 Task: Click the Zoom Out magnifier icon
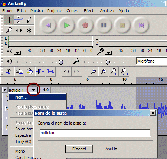(103, 72)
